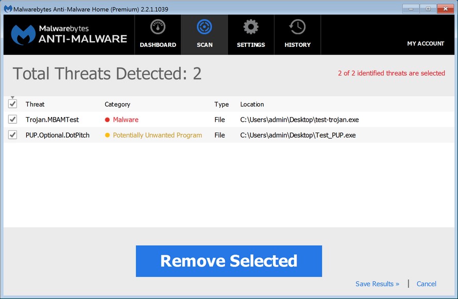Open the sort arrow above checkbox column
Screen dimensions: 458x299
click(x=12, y=97)
